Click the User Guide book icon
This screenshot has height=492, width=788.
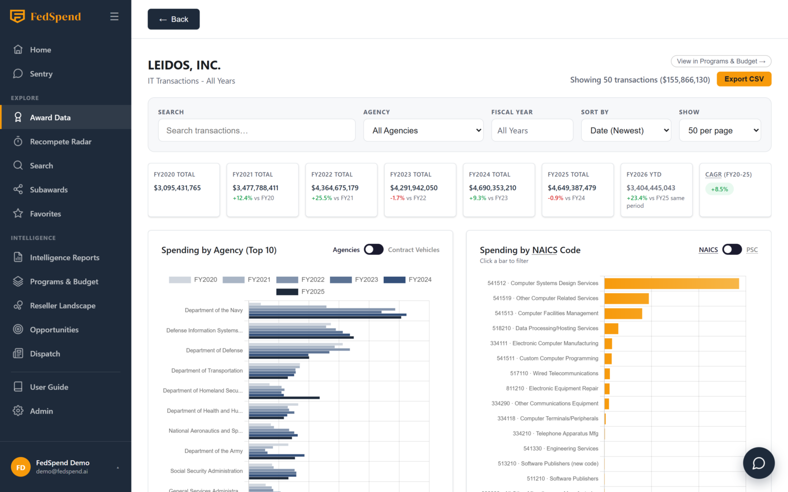click(x=18, y=387)
